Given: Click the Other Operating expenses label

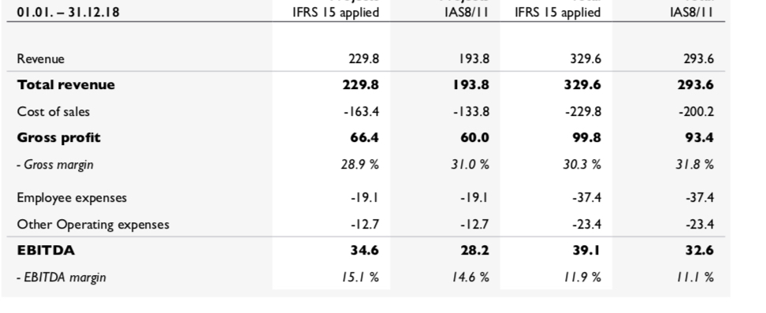Looking at the screenshot, I should (93, 225).
